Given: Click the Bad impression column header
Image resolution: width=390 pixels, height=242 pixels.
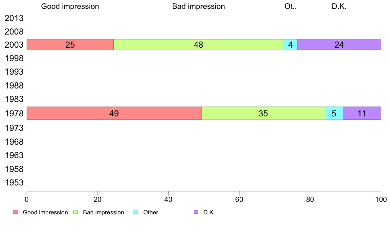Looking at the screenshot, I should (199, 7).
